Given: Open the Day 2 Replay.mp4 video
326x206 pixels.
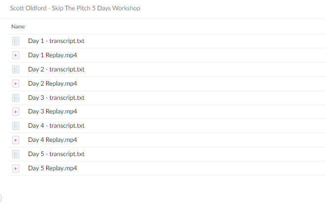Looking at the screenshot, I should click(53, 84).
